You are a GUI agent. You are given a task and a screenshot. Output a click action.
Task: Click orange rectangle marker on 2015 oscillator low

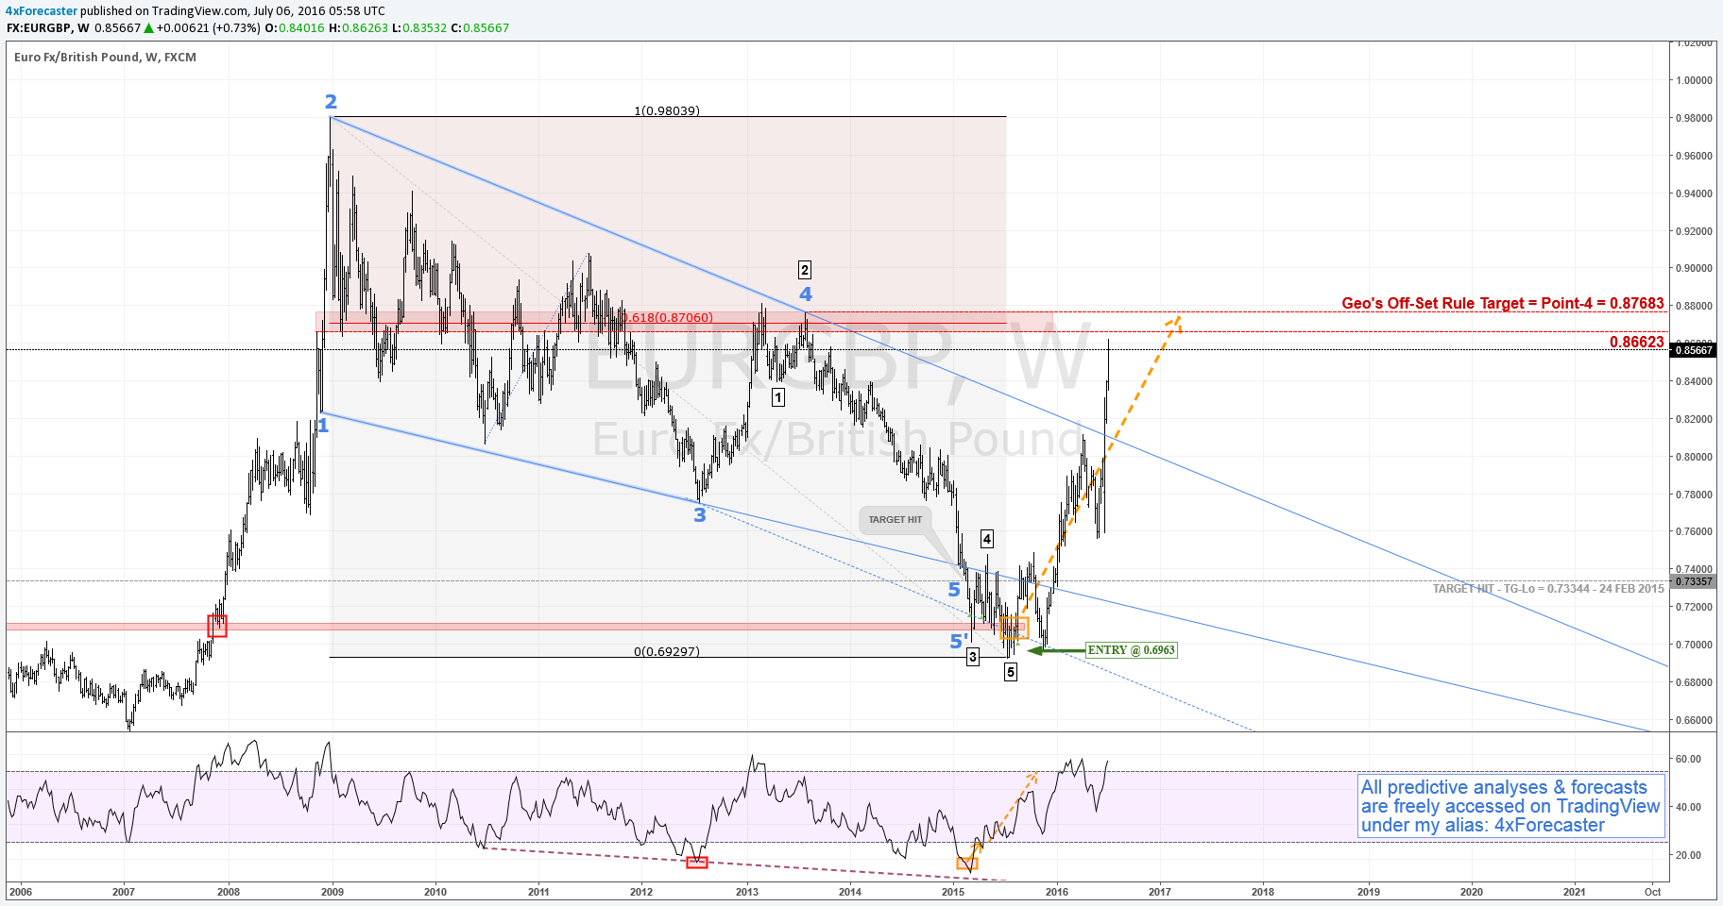[967, 863]
